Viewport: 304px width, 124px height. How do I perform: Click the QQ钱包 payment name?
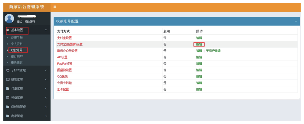62,77
